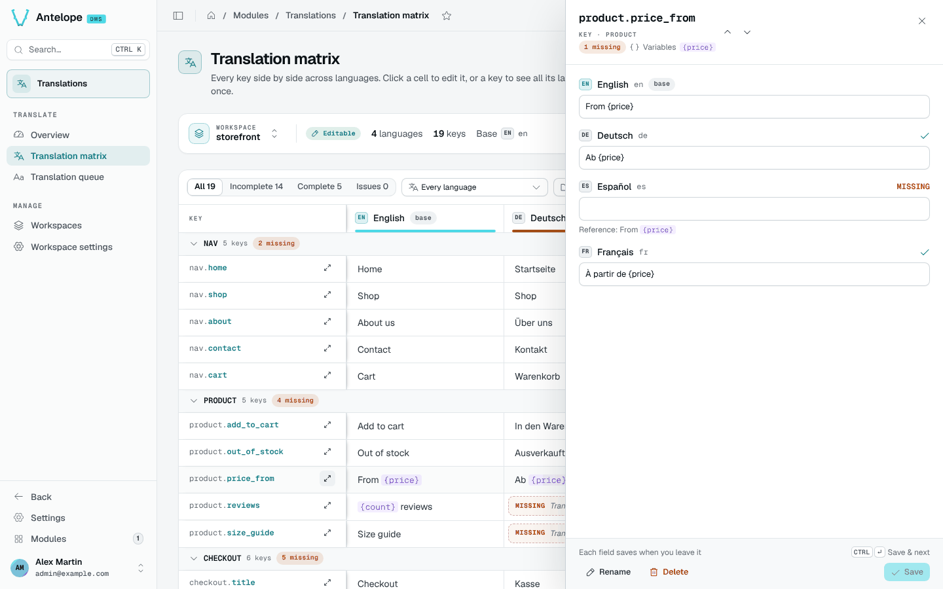Click the Delete key button
Screen dimensions: 943x589
(x=669, y=572)
